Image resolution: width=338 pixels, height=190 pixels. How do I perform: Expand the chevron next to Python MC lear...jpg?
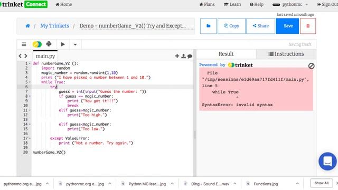[x=172, y=184]
